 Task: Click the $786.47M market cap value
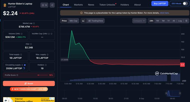coord(24,27)
